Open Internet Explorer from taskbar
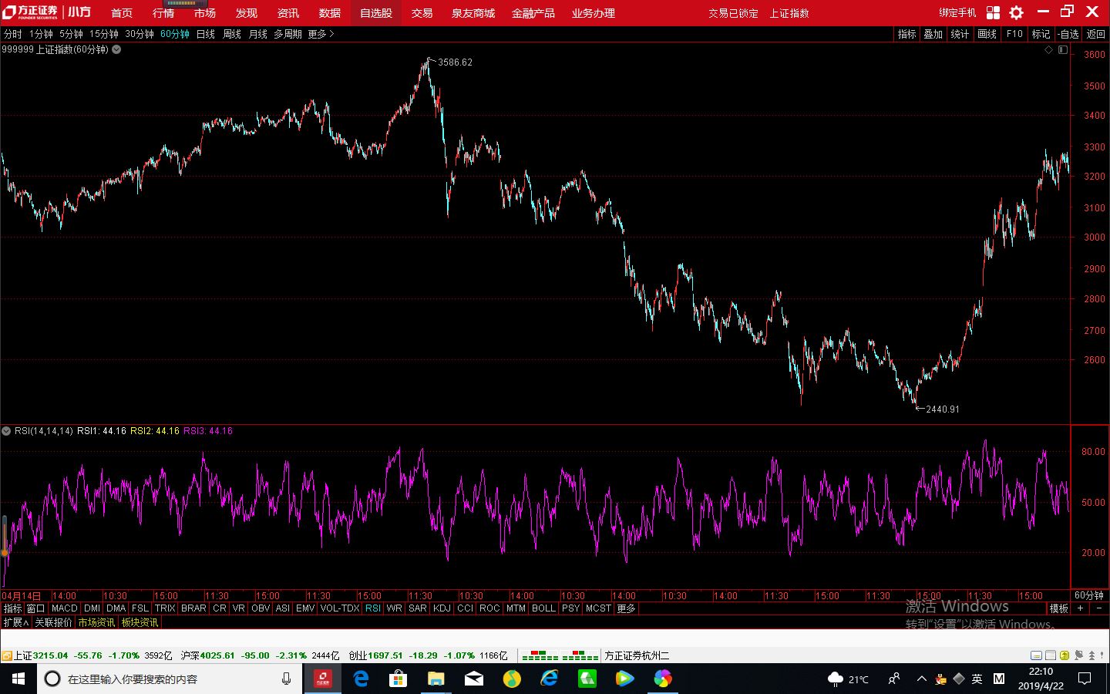Screen dimensions: 1110x694 549,679
